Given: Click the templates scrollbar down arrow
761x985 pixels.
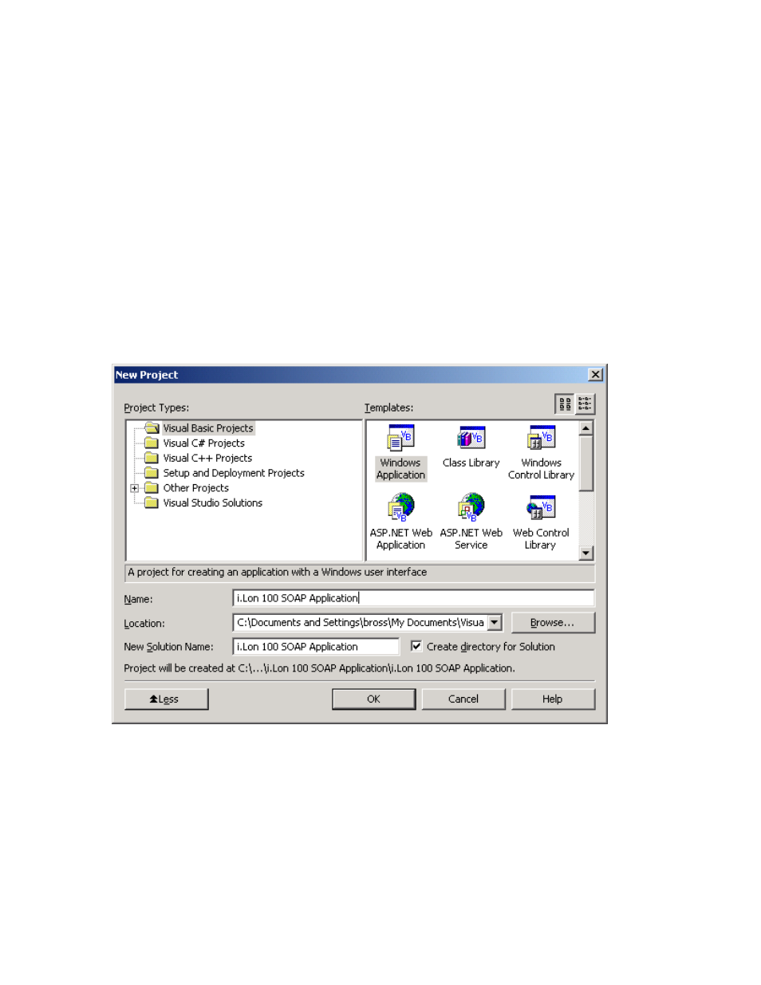Looking at the screenshot, I should [586, 553].
